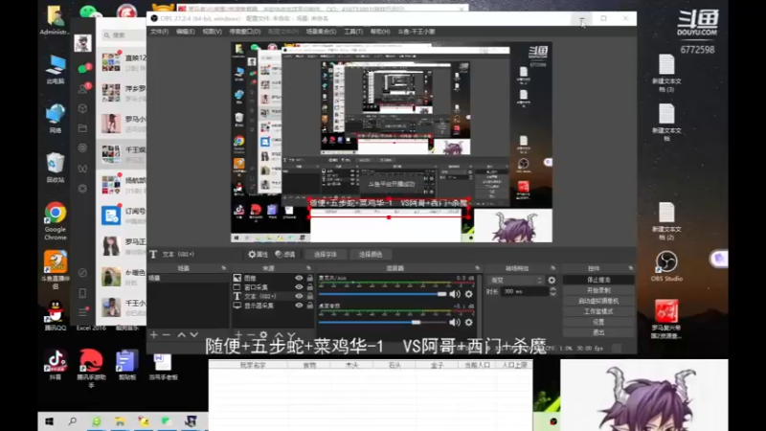Add a new scene with plus button
This screenshot has width=766, height=431.
point(154,334)
